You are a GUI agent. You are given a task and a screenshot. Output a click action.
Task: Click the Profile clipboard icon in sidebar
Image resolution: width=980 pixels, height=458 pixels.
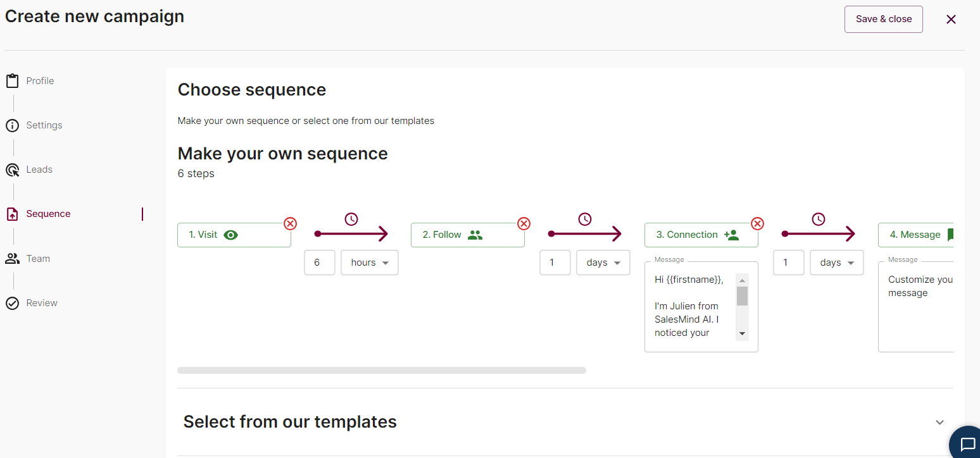click(x=12, y=81)
